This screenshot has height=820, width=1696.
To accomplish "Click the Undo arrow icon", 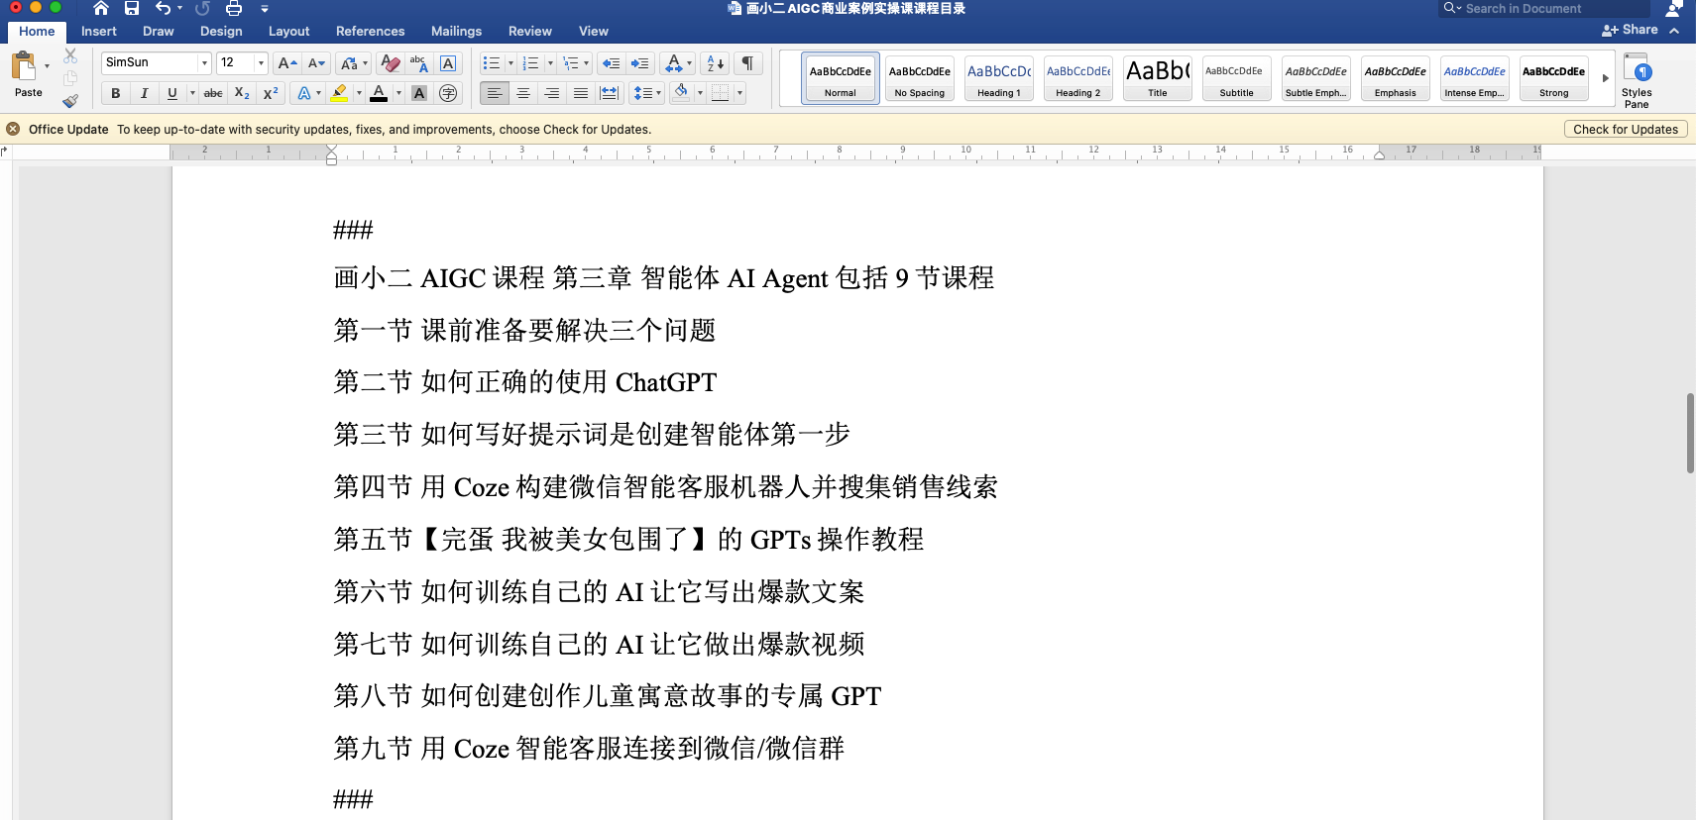I will (164, 8).
